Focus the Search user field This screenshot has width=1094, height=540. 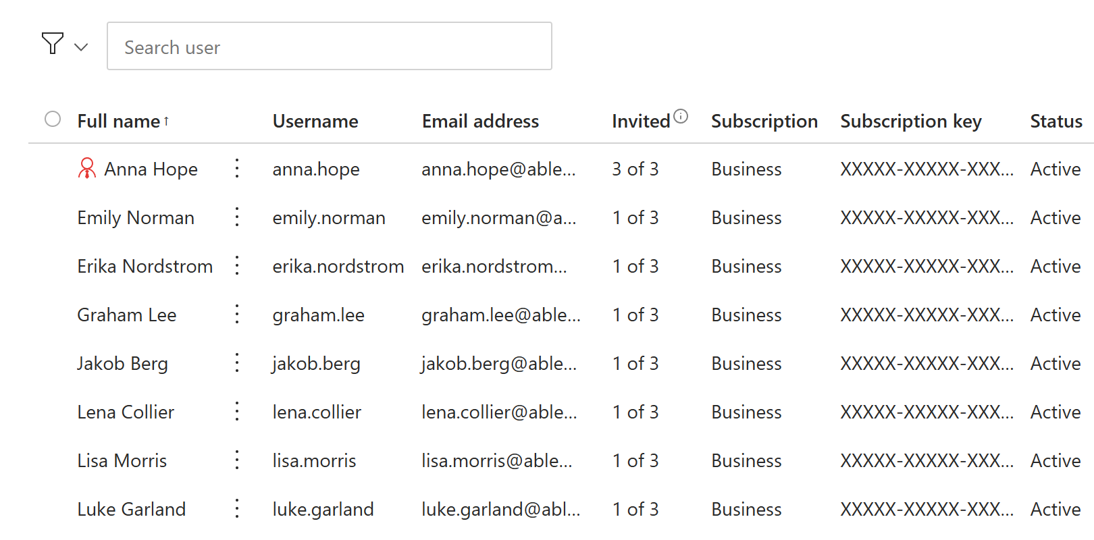tap(330, 46)
